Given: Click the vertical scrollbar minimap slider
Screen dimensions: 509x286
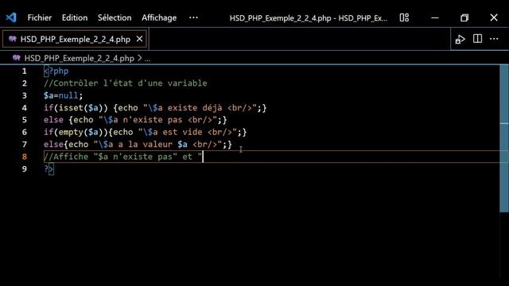Looking at the screenshot, I should [x=503, y=138].
